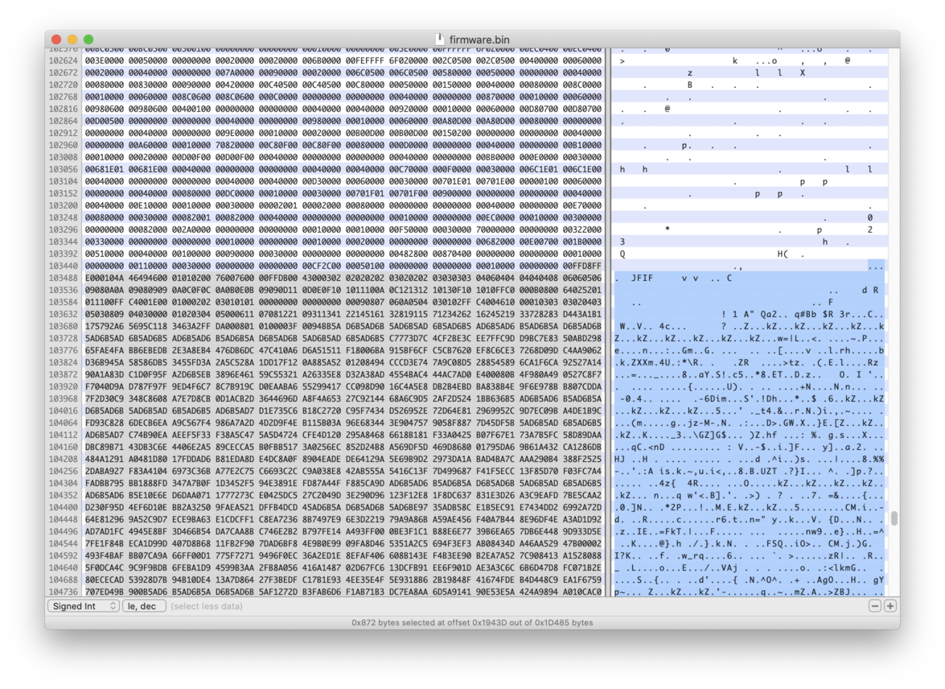Click the JFIF text in the ASCII column
The height and width of the screenshot is (689, 945).
(642, 278)
